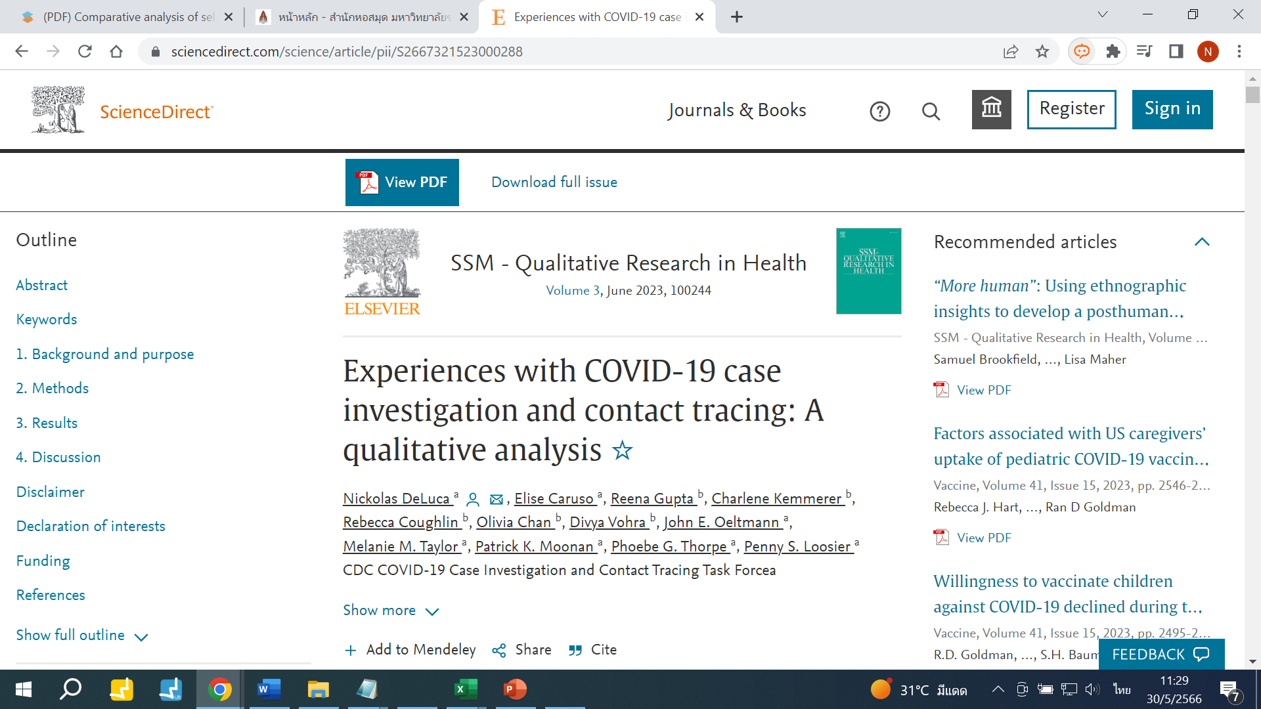Click the View PDF button
Screen dimensions: 1261x709
[x=402, y=183]
